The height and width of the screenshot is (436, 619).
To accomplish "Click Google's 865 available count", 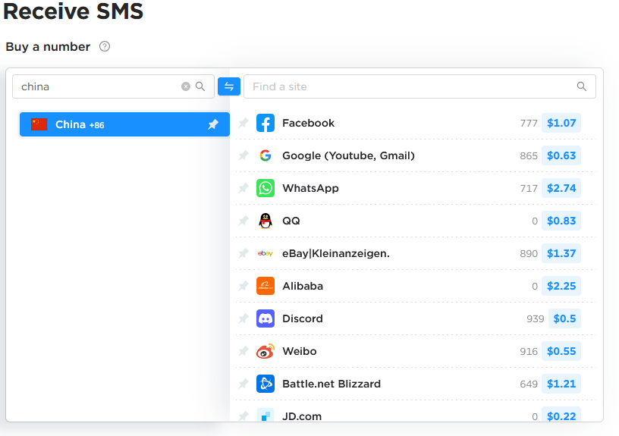I will click(529, 156).
